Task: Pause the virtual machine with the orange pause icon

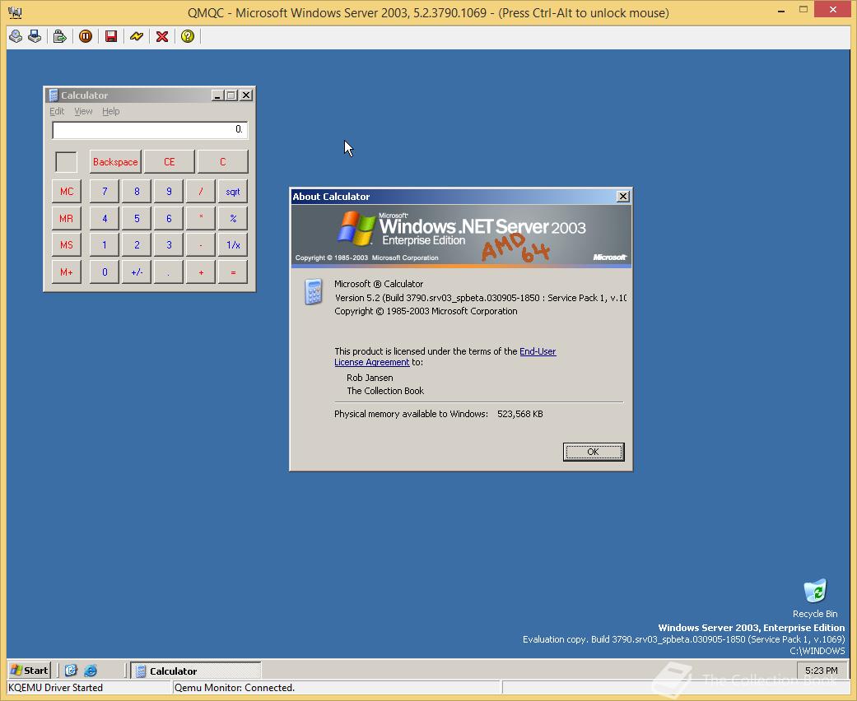Action: pyautogui.click(x=86, y=36)
